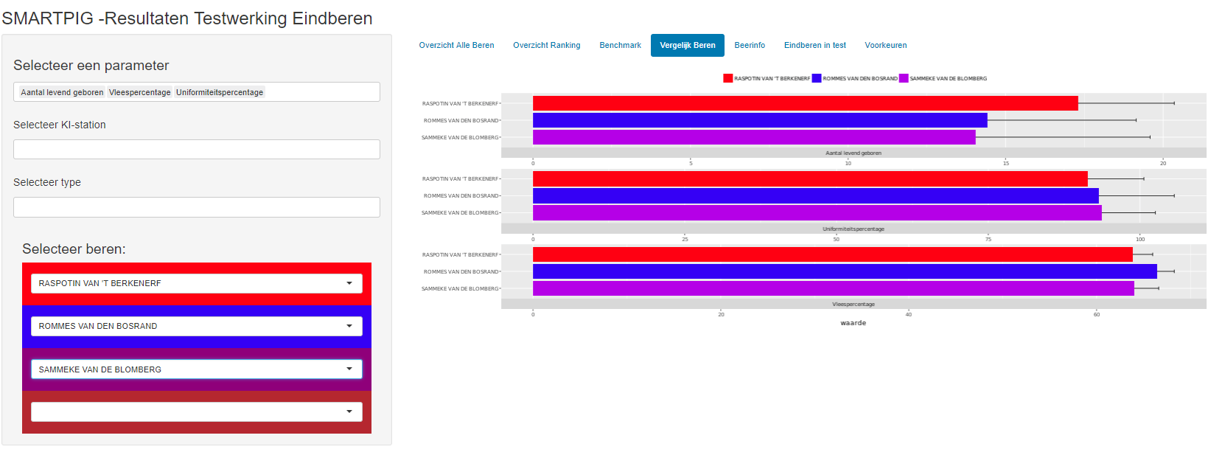Select the 'Vleespercentage' parameter tag
This screenshot has width=1211, height=455.
click(140, 92)
